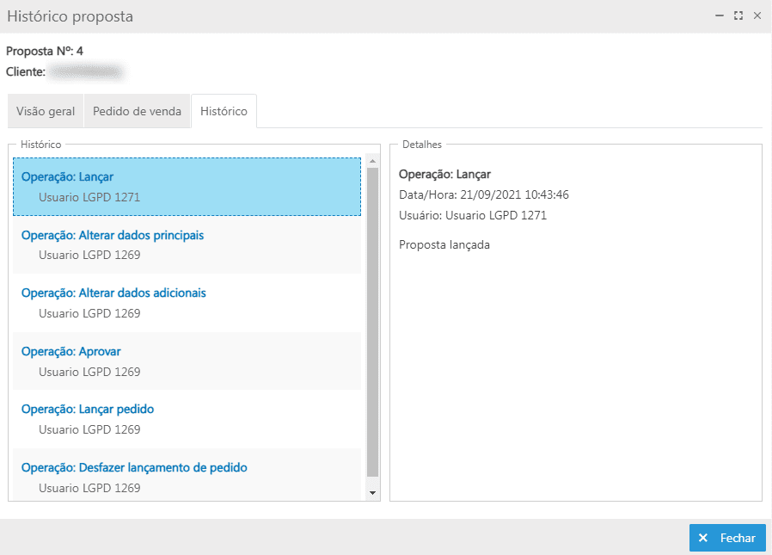Viewport: 772px width, 555px height.
Task: Minimize the Histórico proposta window
Action: (719, 15)
